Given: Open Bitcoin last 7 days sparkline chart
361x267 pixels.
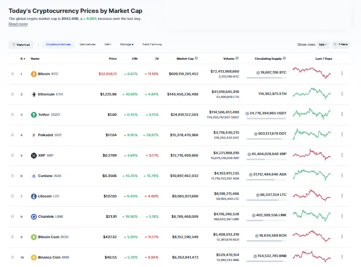Looking at the screenshot, I should (312, 73).
